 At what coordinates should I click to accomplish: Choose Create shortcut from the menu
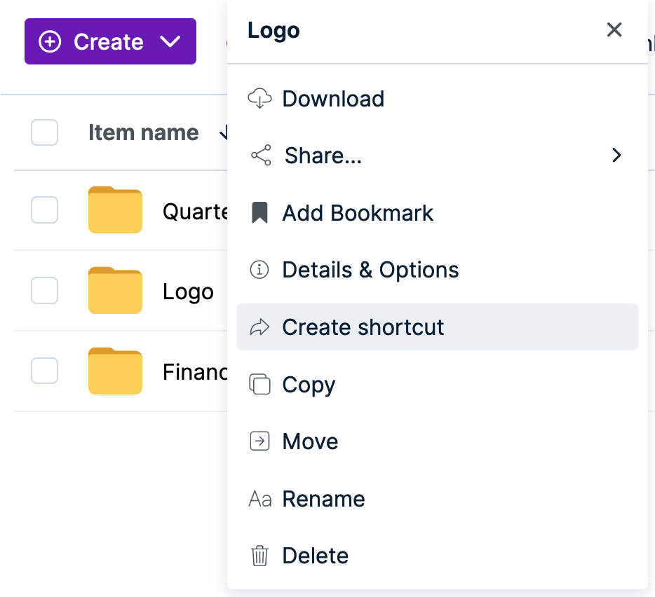coord(363,327)
